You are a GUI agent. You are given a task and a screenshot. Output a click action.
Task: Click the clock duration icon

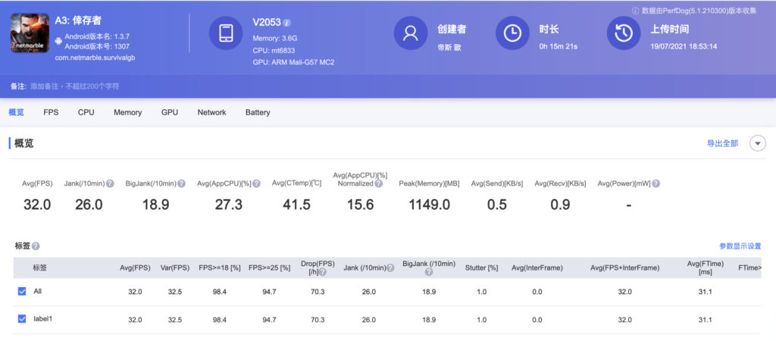coord(512,33)
